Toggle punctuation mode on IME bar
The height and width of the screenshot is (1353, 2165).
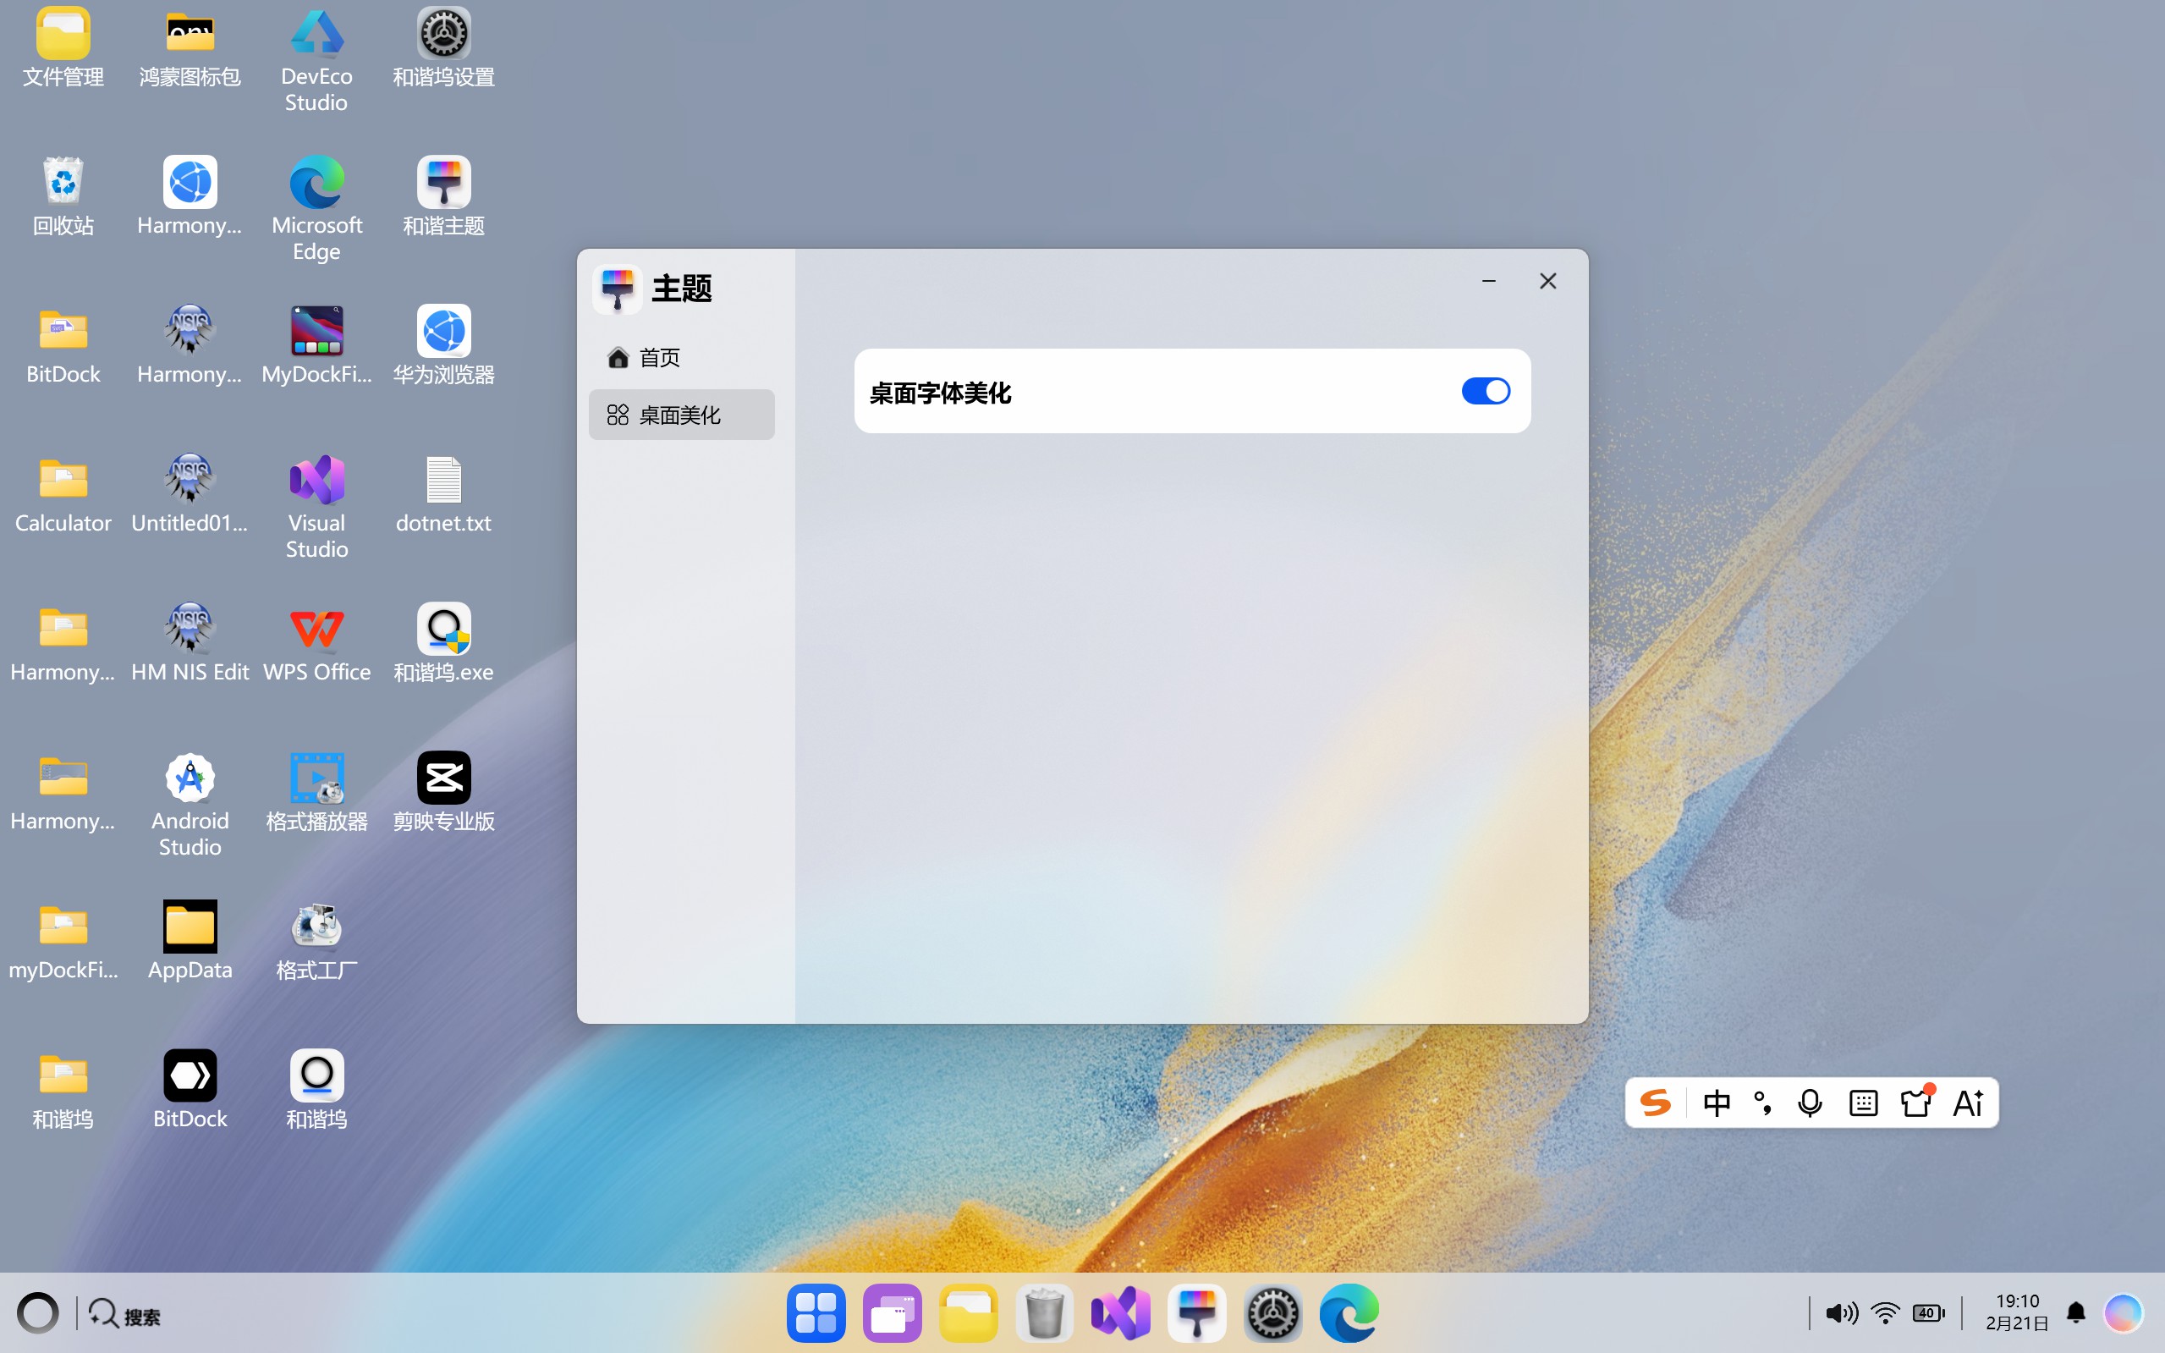click(x=1762, y=1103)
